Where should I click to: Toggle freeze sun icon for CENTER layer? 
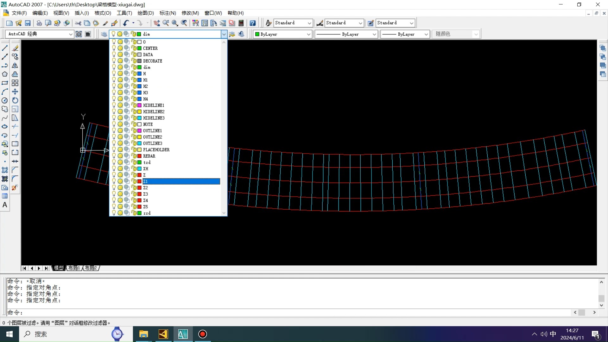[x=120, y=48]
